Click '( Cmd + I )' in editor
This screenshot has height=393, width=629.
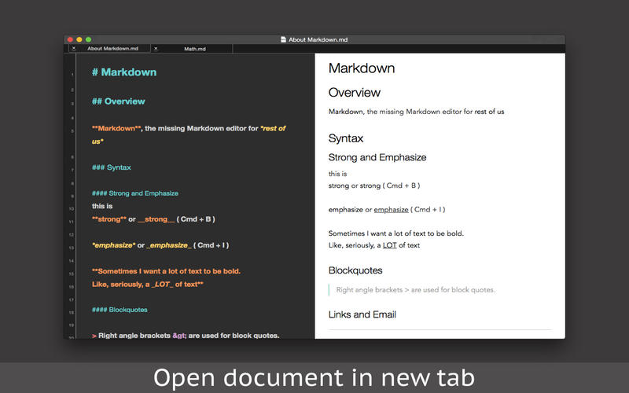coord(212,245)
